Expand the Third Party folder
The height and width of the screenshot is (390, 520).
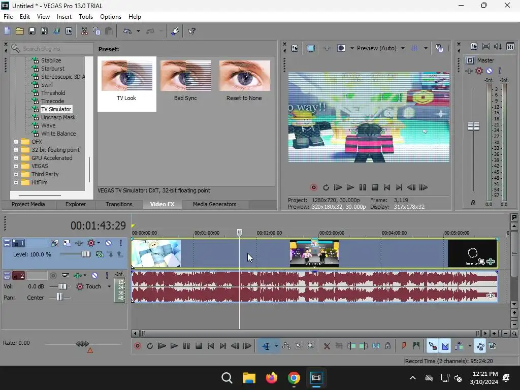[16, 175]
